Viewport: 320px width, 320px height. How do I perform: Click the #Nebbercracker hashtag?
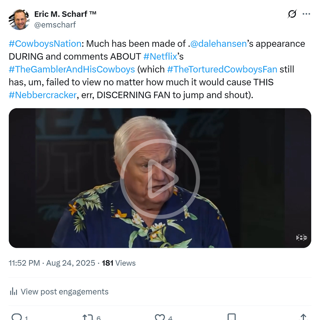coord(43,95)
